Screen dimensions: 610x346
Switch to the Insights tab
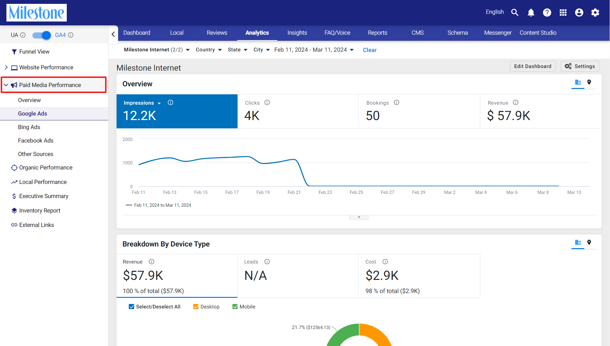pos(297,33)
